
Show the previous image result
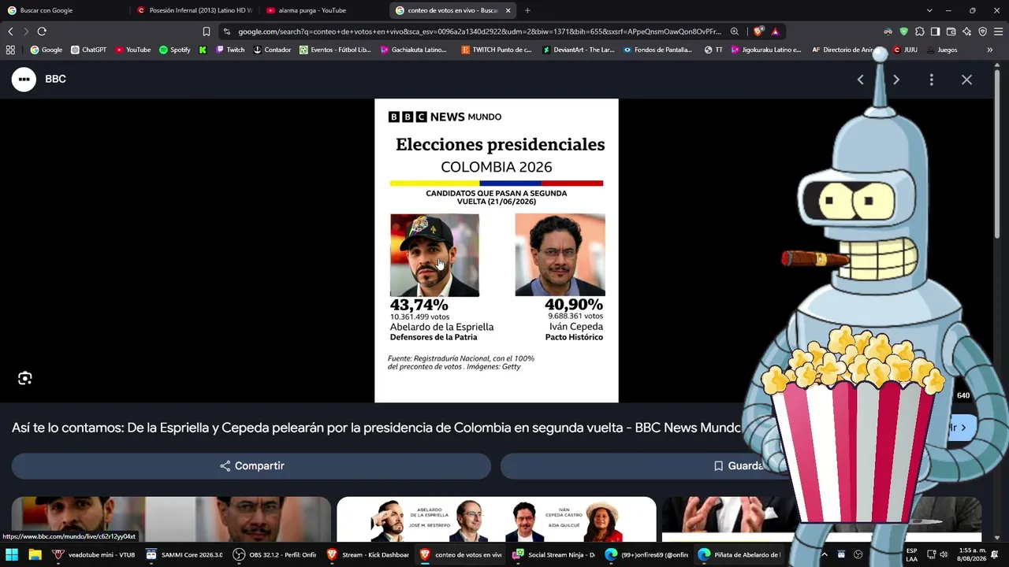click(x=860, y=80)
